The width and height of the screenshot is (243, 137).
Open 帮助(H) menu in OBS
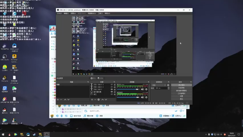(108, 13)
